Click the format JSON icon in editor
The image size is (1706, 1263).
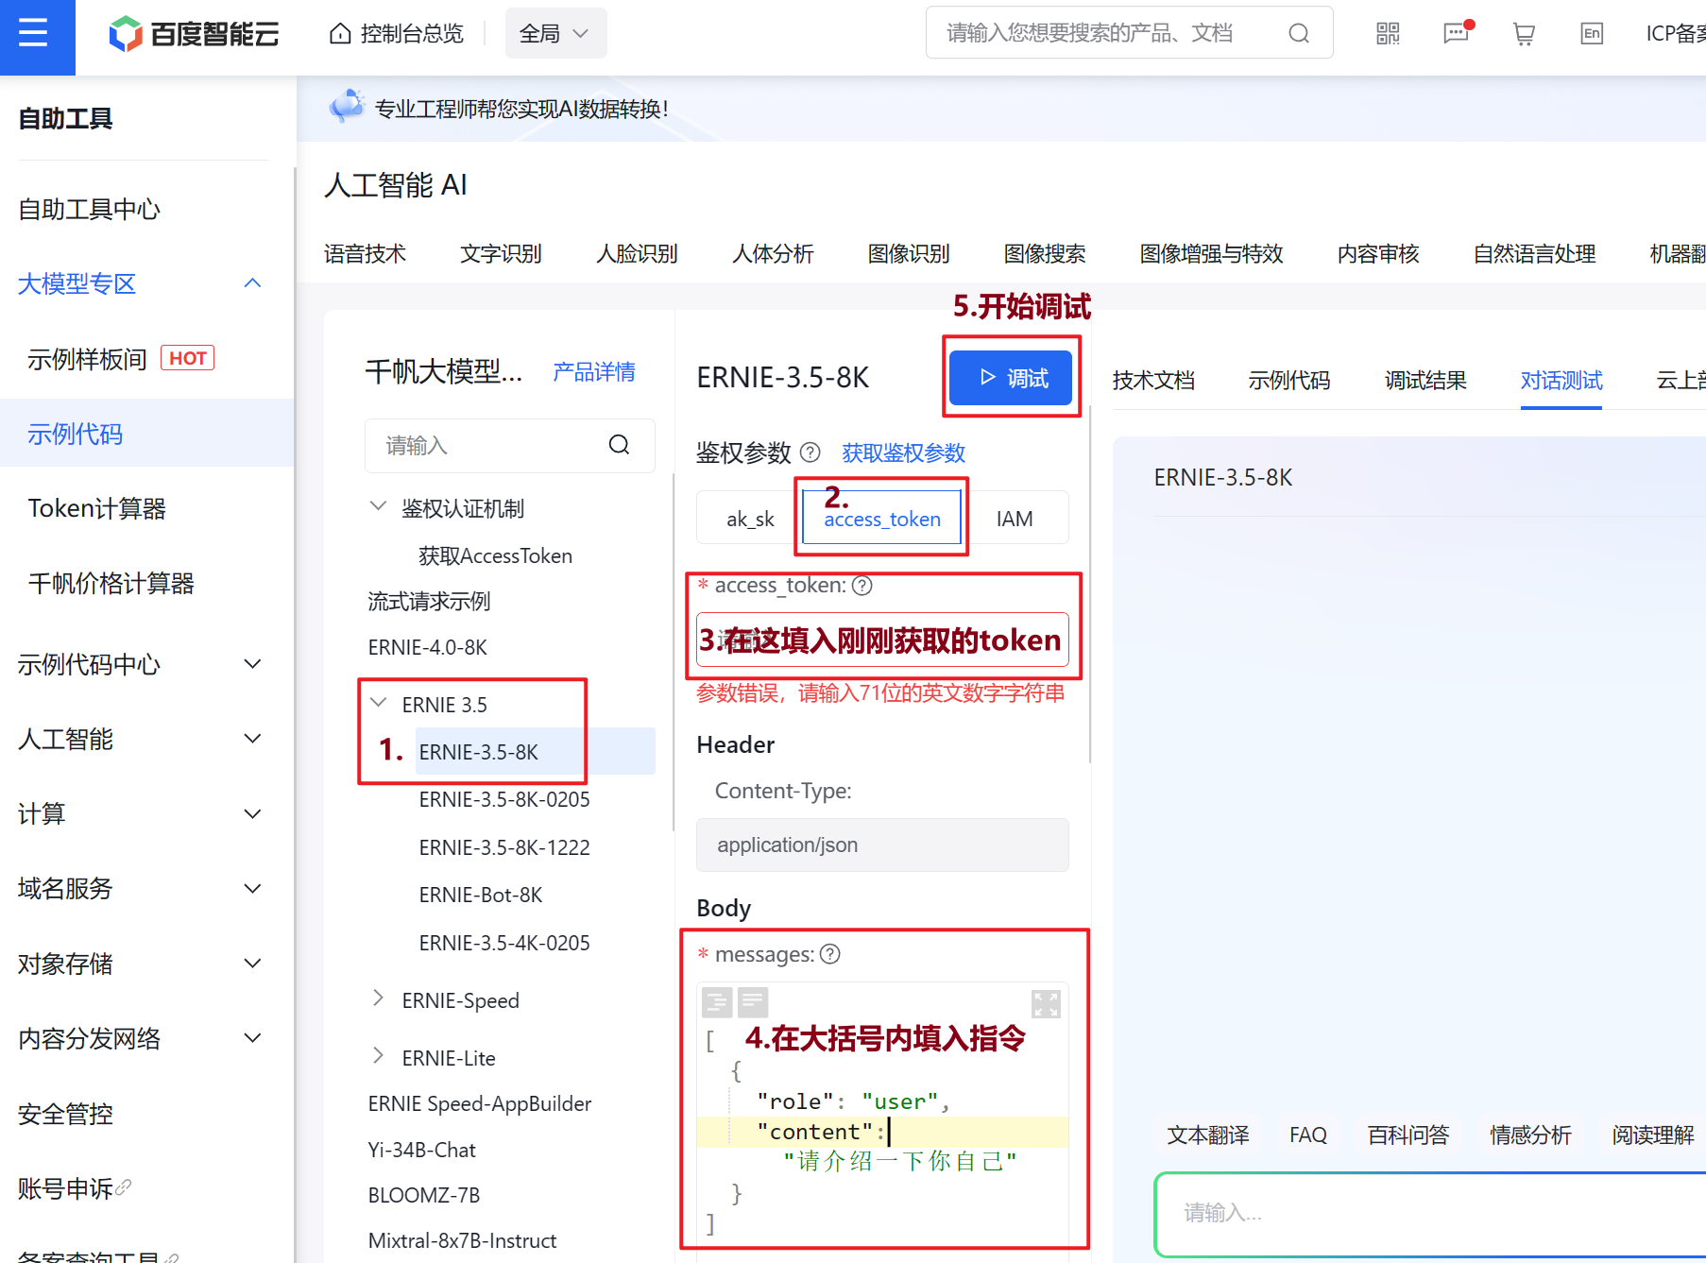click(x=717, y=1001)
